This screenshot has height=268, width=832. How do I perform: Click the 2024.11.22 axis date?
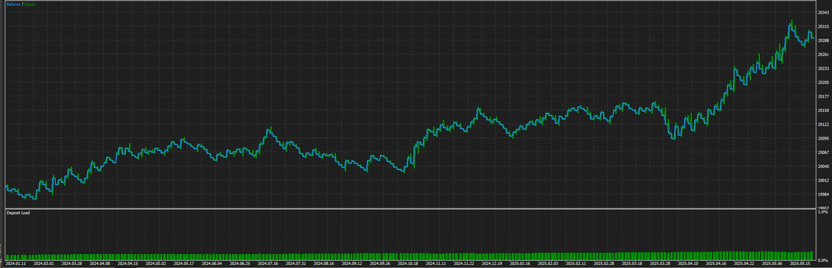click(464, 264)
